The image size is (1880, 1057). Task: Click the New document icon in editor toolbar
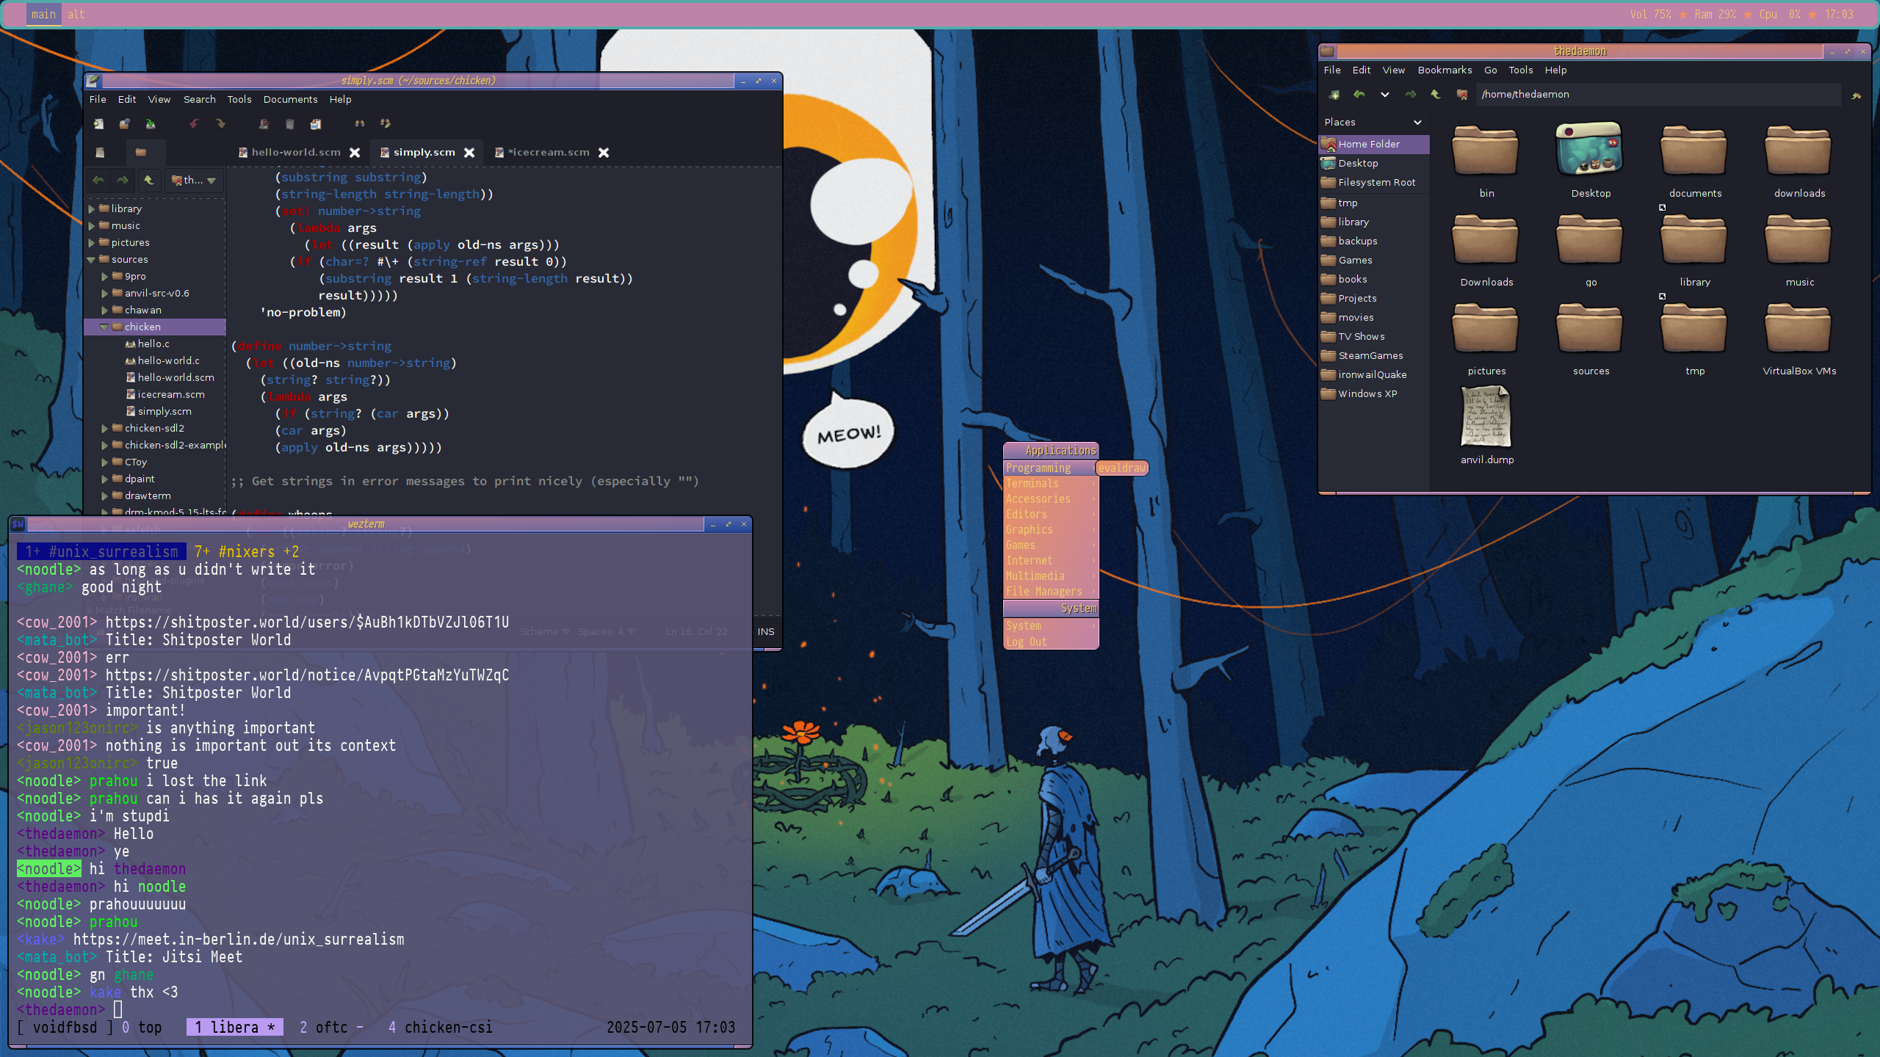98,123
